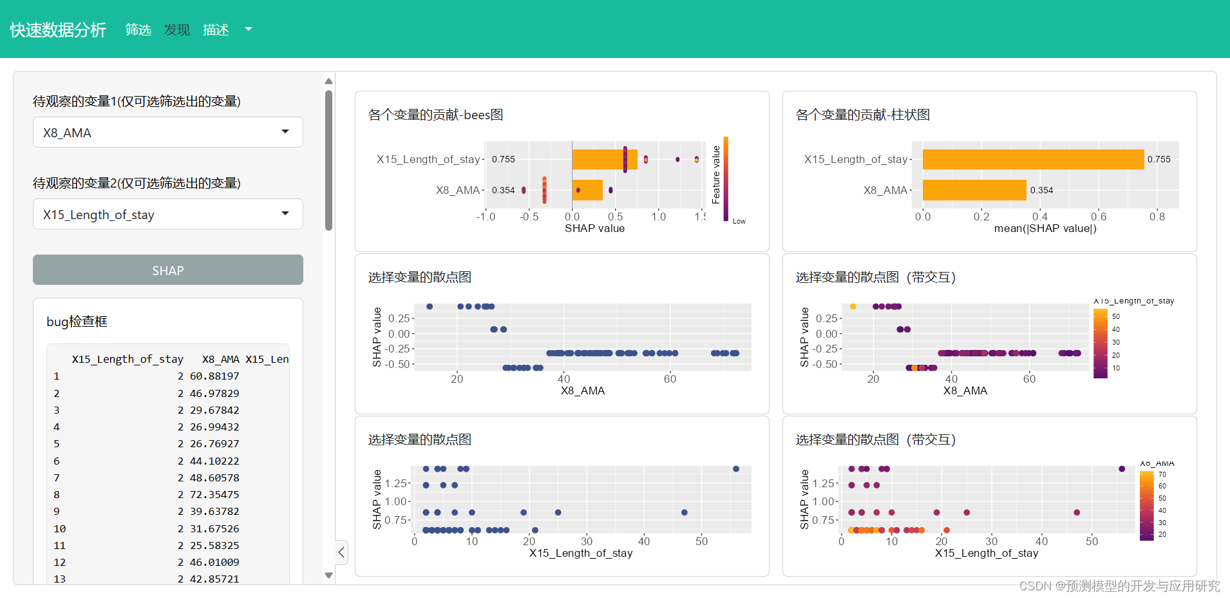Click the sidebar scrollbar thumb
The width and height of the screenshot is (1230, 598).
point(328,160)
